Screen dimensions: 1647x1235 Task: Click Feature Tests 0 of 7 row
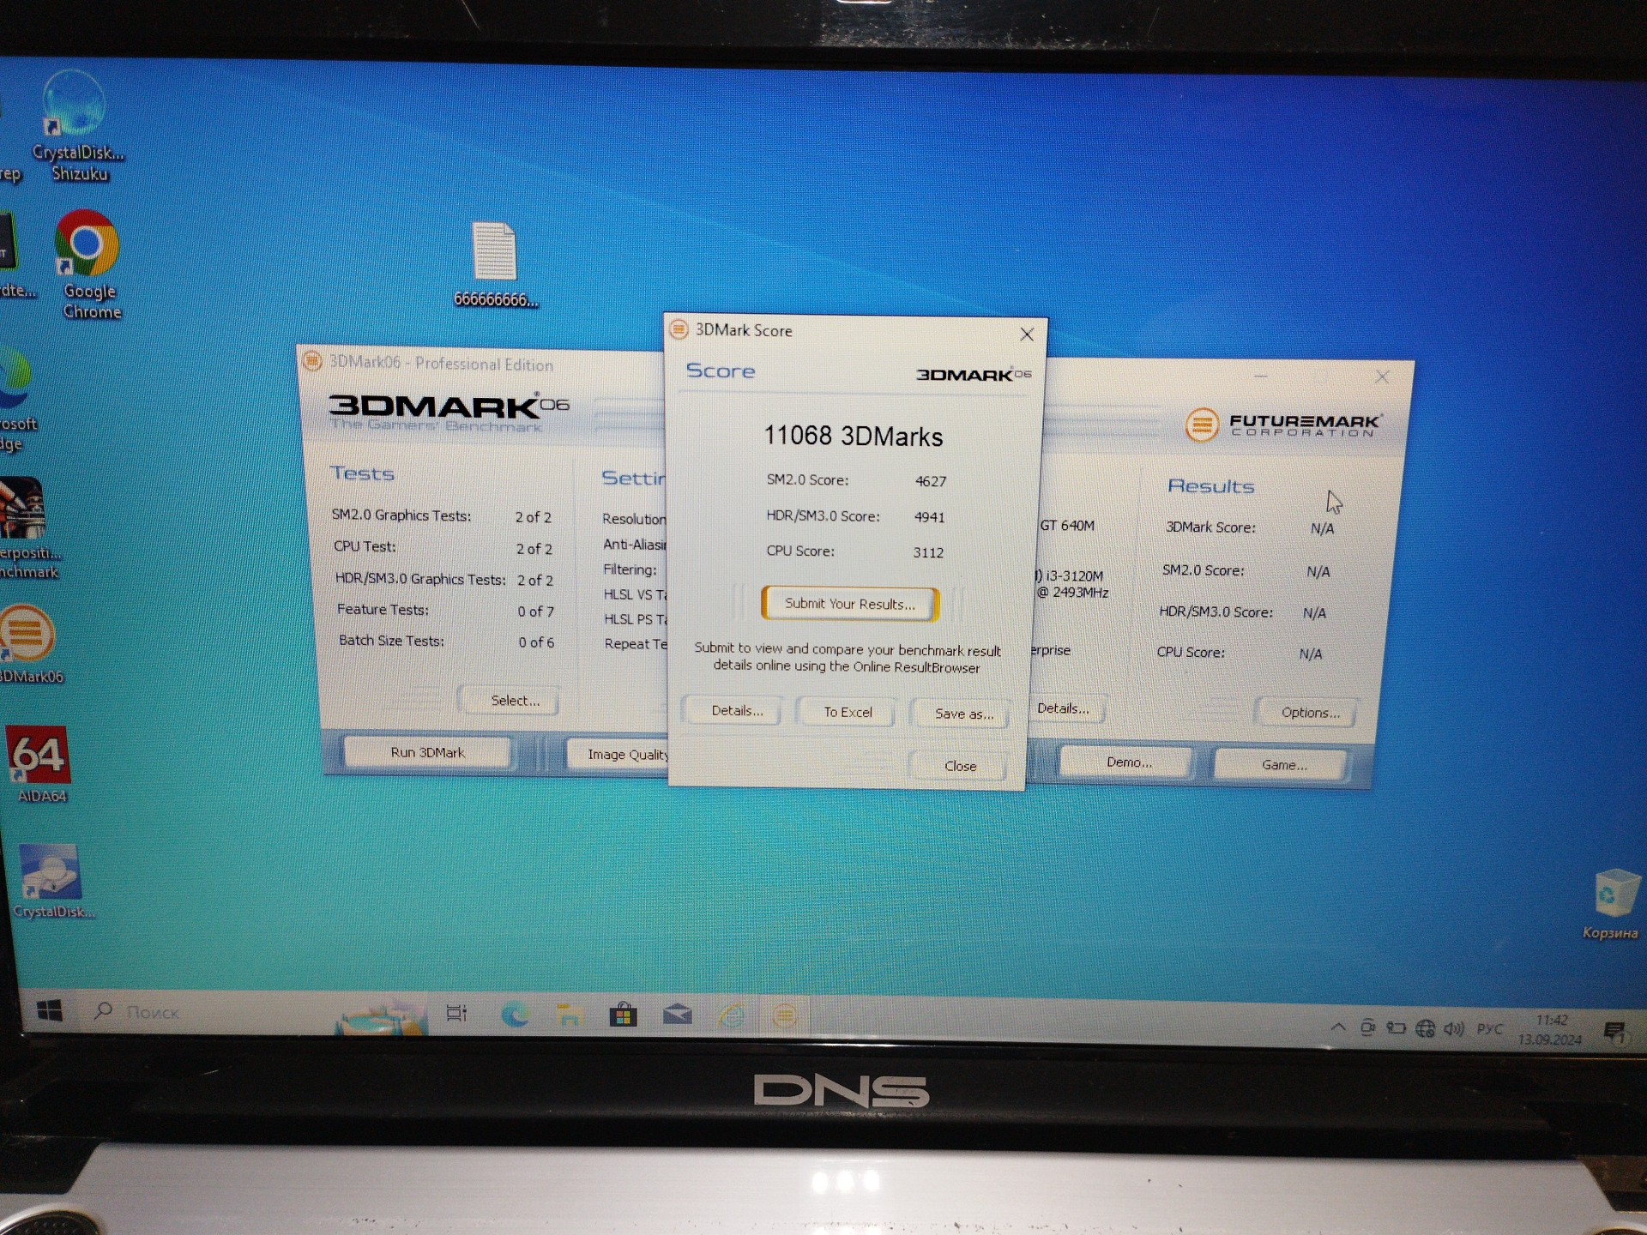(x=445, y=610)
